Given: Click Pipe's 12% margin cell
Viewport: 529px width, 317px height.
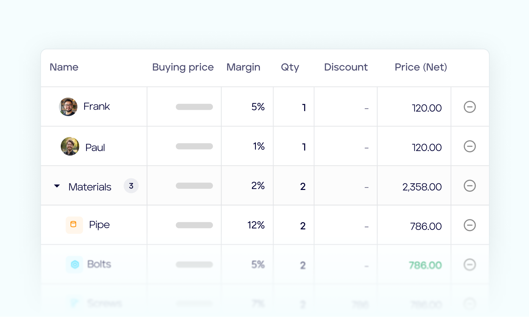Looking at the screenshot, I should pyautogui.click(x=256, y=225).
